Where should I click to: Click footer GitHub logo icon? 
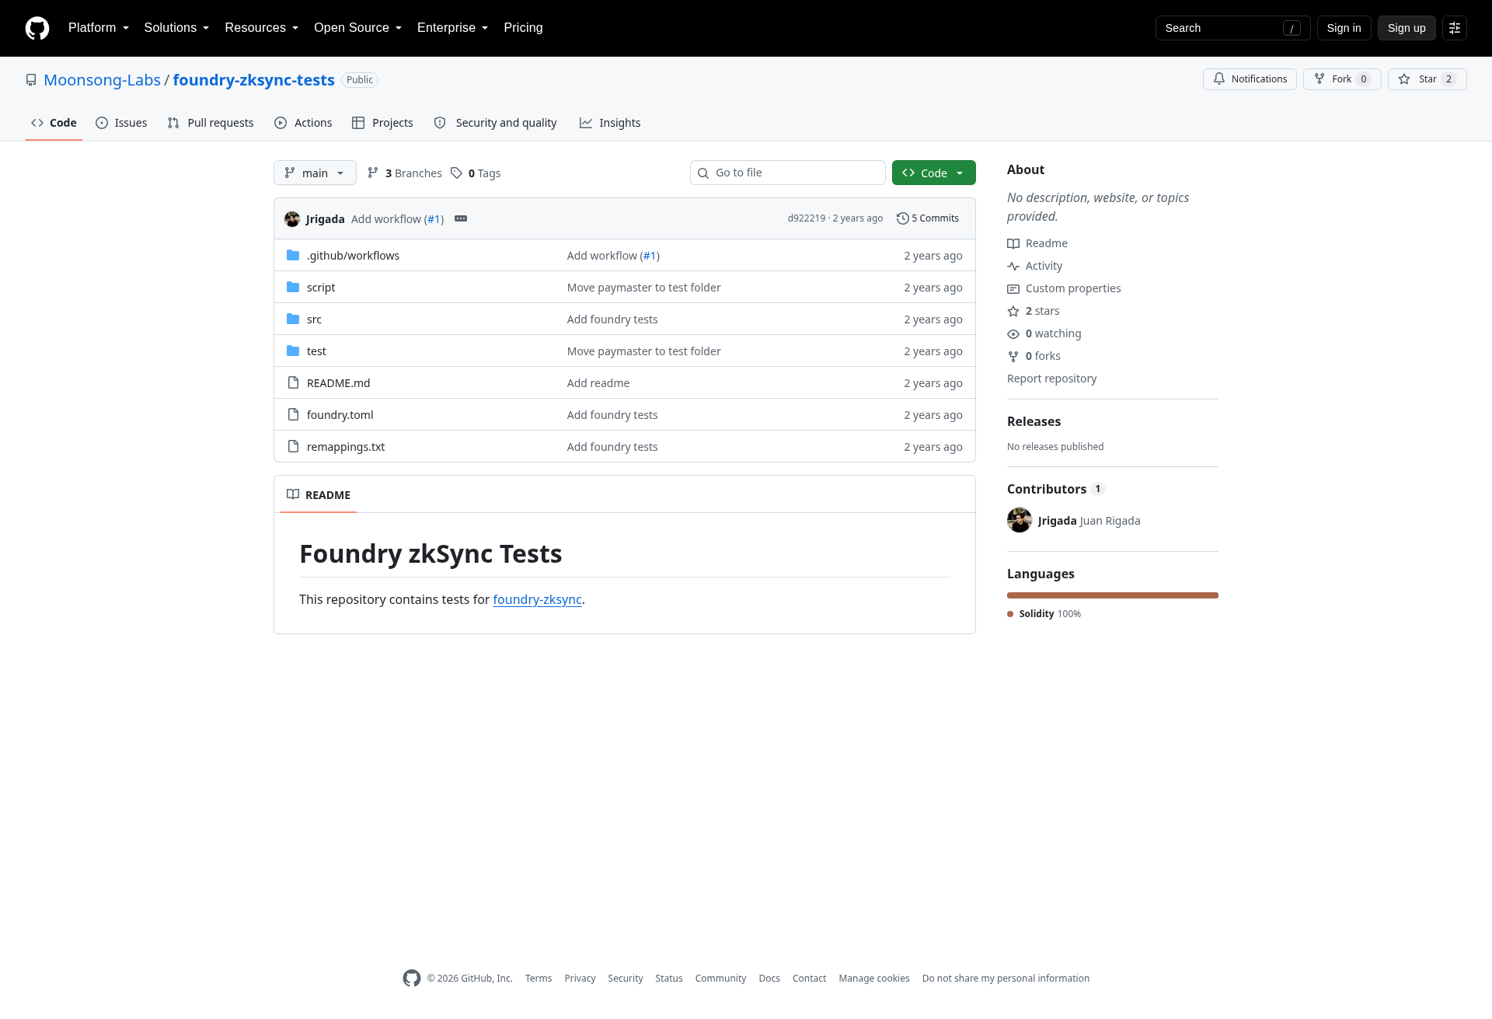412,979
